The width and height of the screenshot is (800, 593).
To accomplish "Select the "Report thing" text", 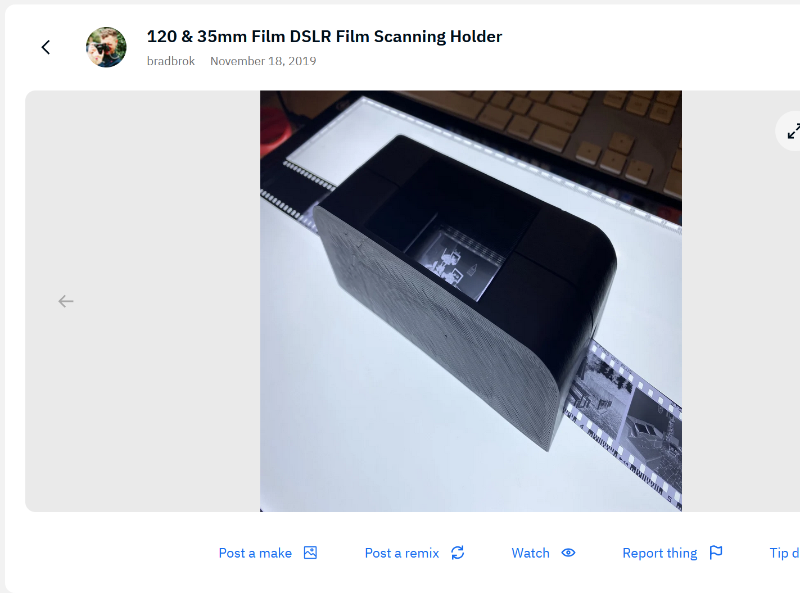I will pos(659,553).
